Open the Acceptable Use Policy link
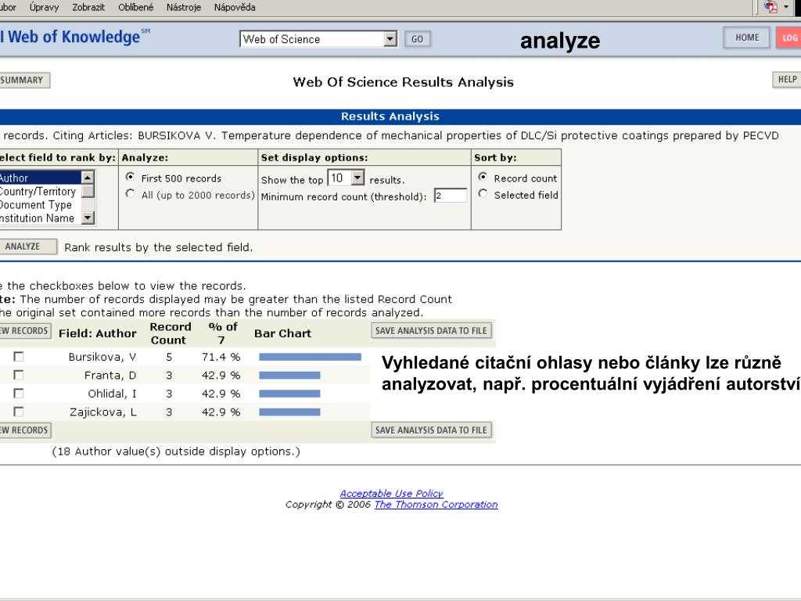The height and width of the screenshot is (601, 801). (x=391, y=493)
